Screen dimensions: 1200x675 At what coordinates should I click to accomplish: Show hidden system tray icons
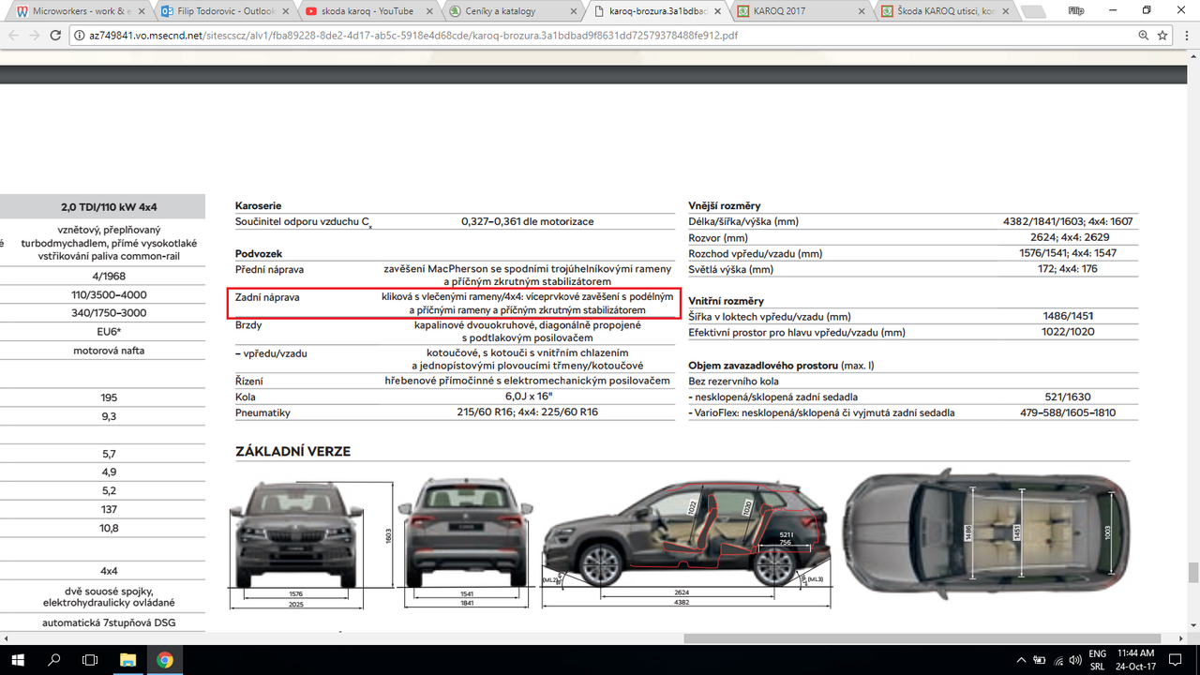[1022, 660]
